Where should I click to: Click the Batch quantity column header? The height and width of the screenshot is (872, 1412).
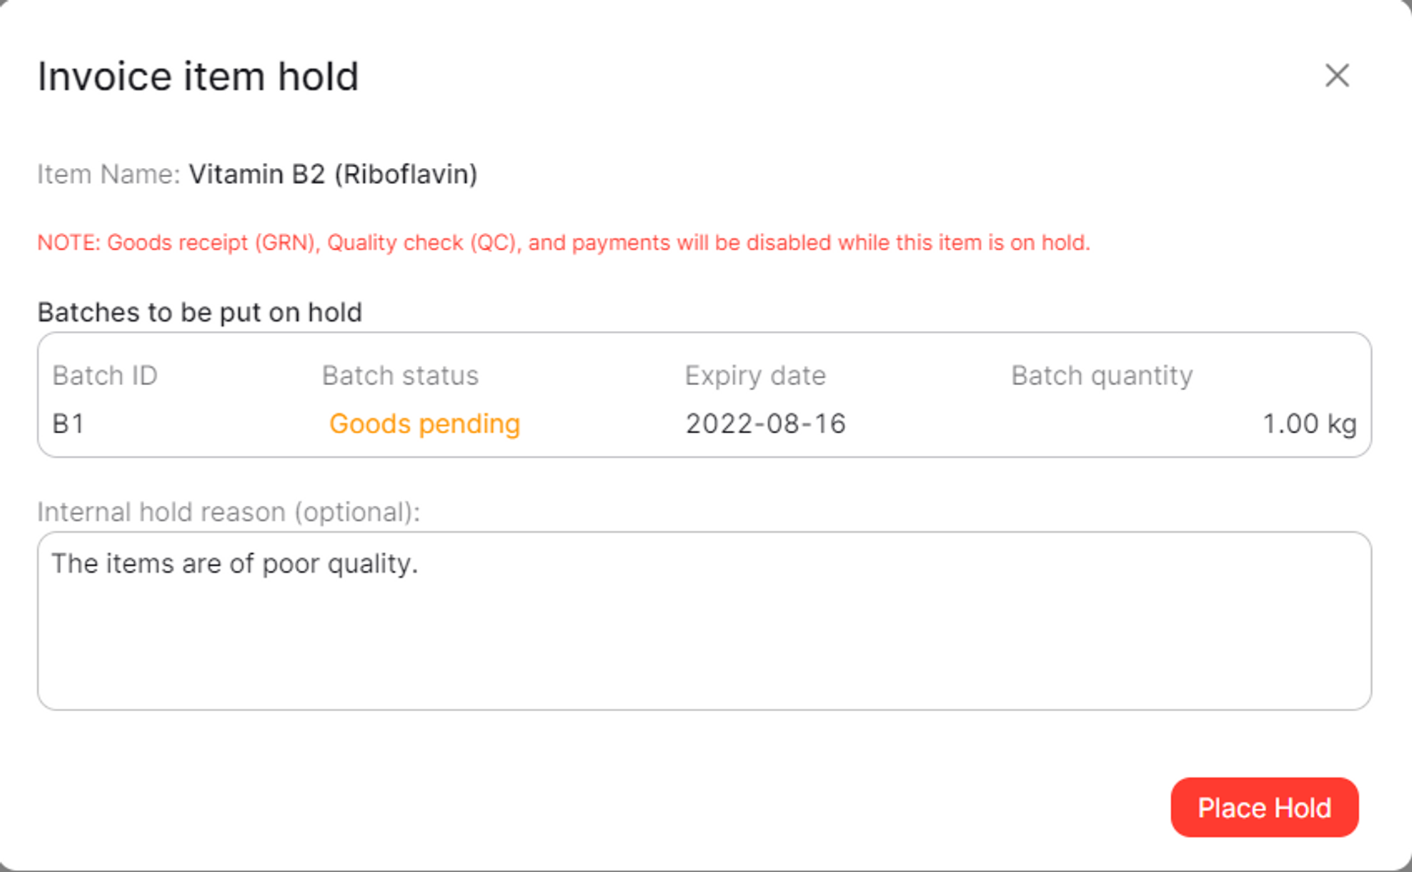click(1102, 375)
